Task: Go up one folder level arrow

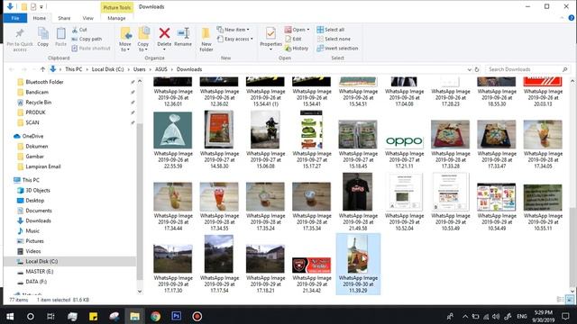Action: [42, 69]
